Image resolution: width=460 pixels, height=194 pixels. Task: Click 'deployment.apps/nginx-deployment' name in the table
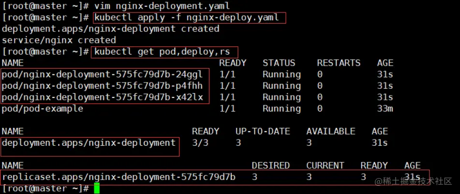tap(89, 143)
